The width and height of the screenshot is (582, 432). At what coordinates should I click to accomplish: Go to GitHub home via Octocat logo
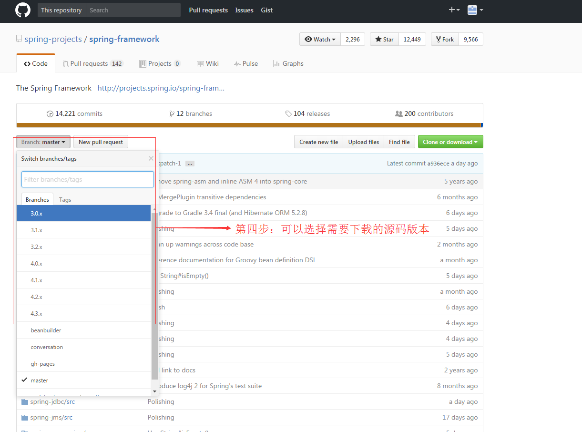(x=23, y=10)
